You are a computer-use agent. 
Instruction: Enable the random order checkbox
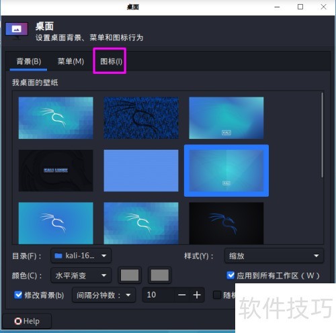(x=217, y=295)
